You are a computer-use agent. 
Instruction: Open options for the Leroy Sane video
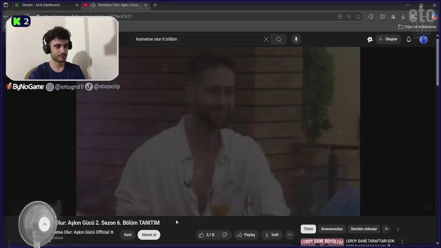click(402, 242)
